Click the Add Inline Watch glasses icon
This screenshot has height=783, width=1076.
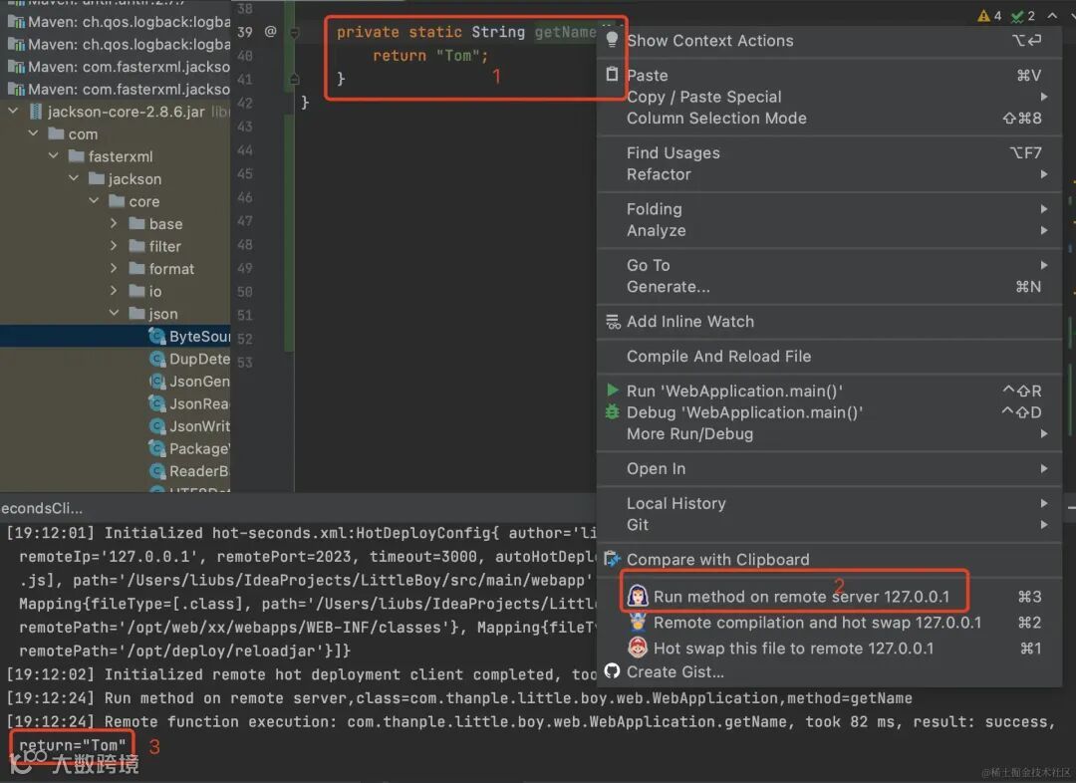coord(613,321)
